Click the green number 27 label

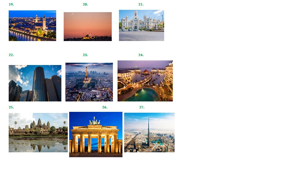(x=142, y=107)
